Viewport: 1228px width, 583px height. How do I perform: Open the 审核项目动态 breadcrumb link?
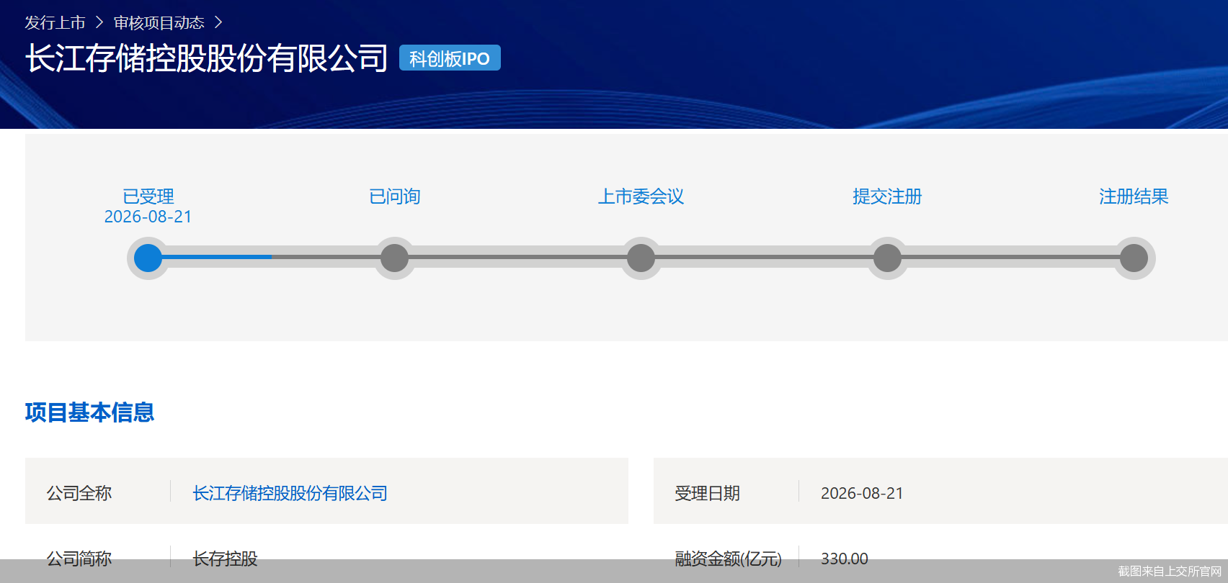[159, 23]
